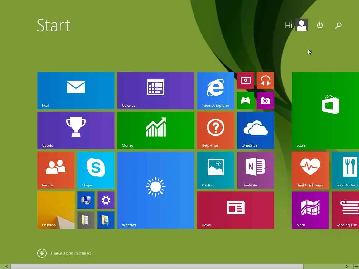Open the OneDrive tile

click(x=256, y=130)
